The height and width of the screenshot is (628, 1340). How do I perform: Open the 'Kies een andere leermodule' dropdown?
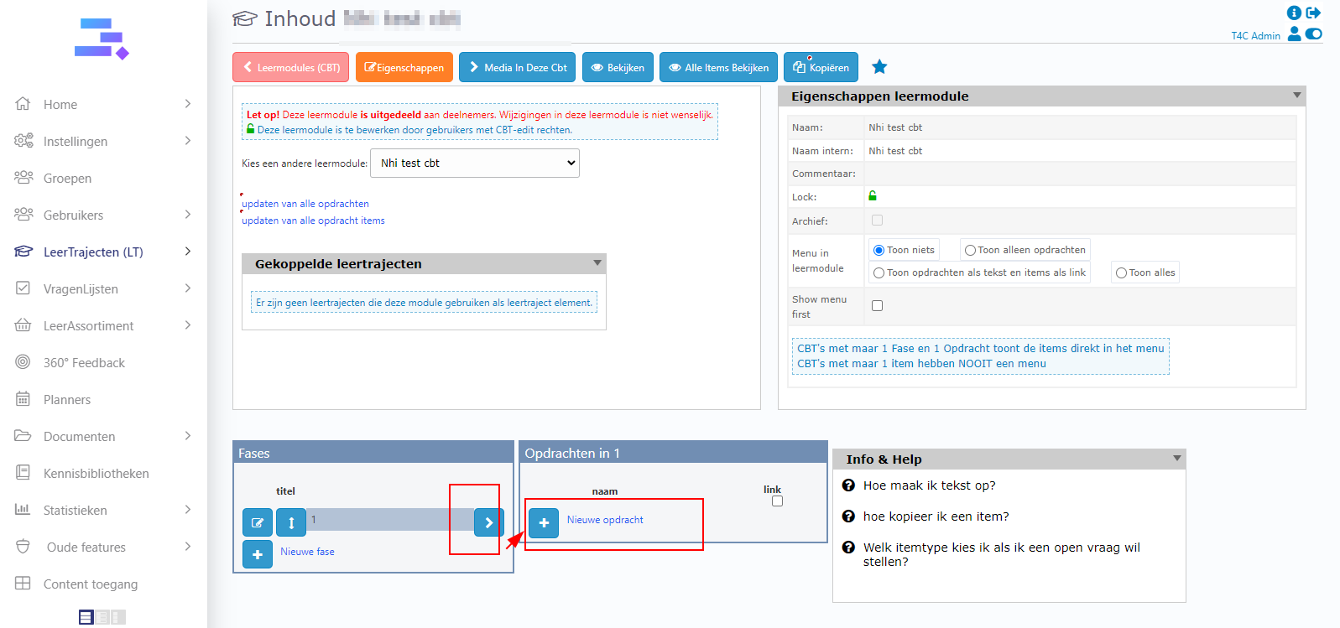pos(475,163)
